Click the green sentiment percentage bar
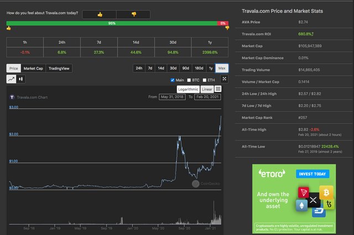 point(111,24)
